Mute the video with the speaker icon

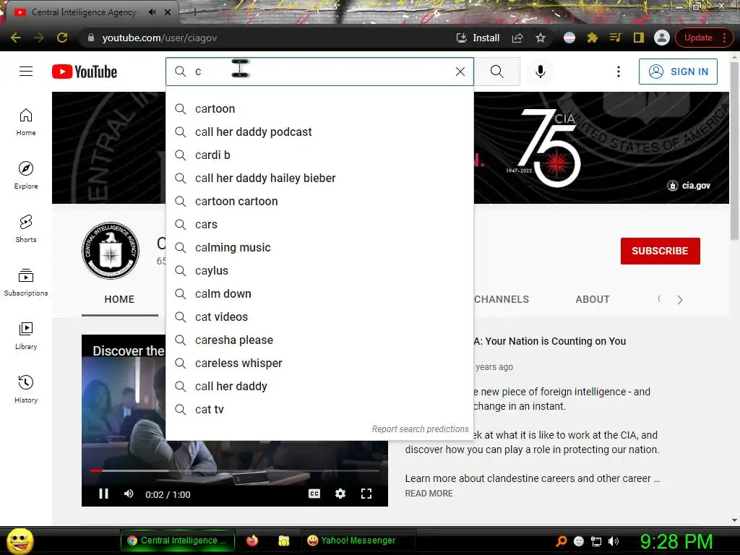coord(129,494)
